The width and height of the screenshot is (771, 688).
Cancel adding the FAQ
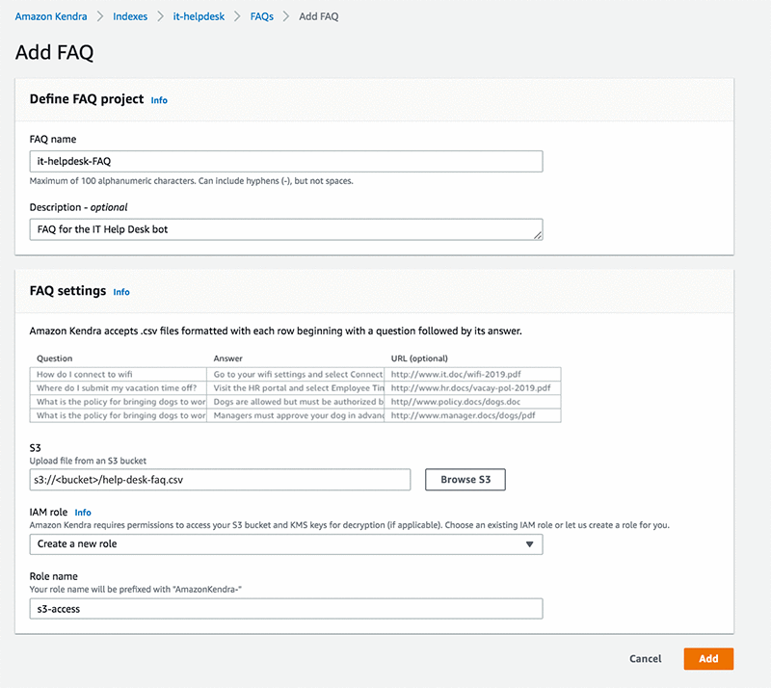click(x=645, y=659)
